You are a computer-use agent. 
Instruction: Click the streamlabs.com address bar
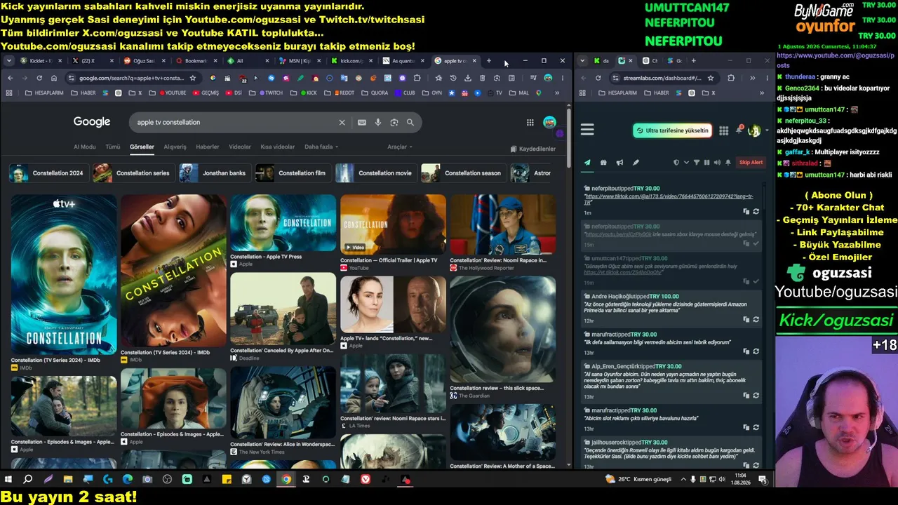click(x=662, y=78)
